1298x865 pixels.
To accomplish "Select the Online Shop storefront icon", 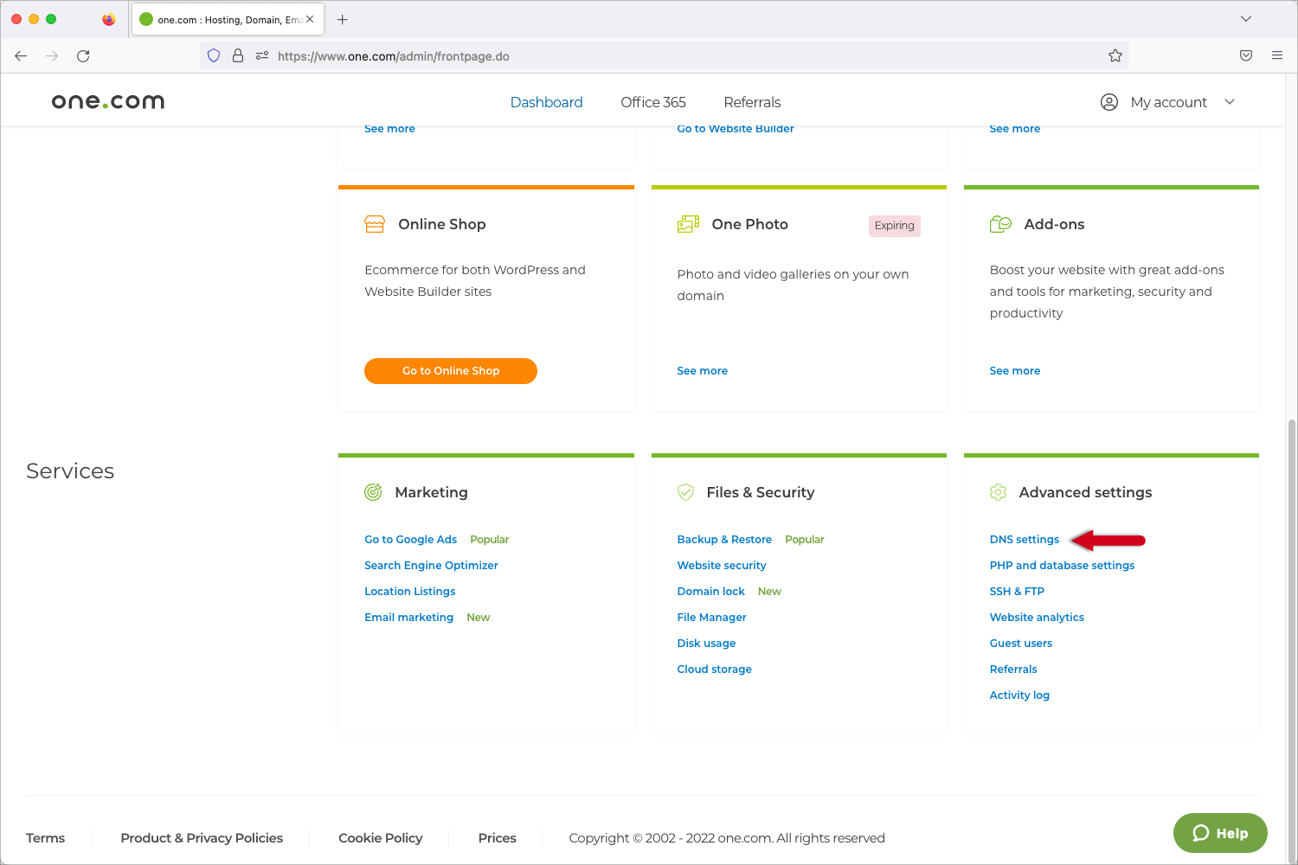I will (x=374, y=222).
